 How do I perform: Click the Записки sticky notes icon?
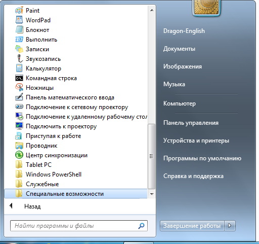tap(19, 49)
